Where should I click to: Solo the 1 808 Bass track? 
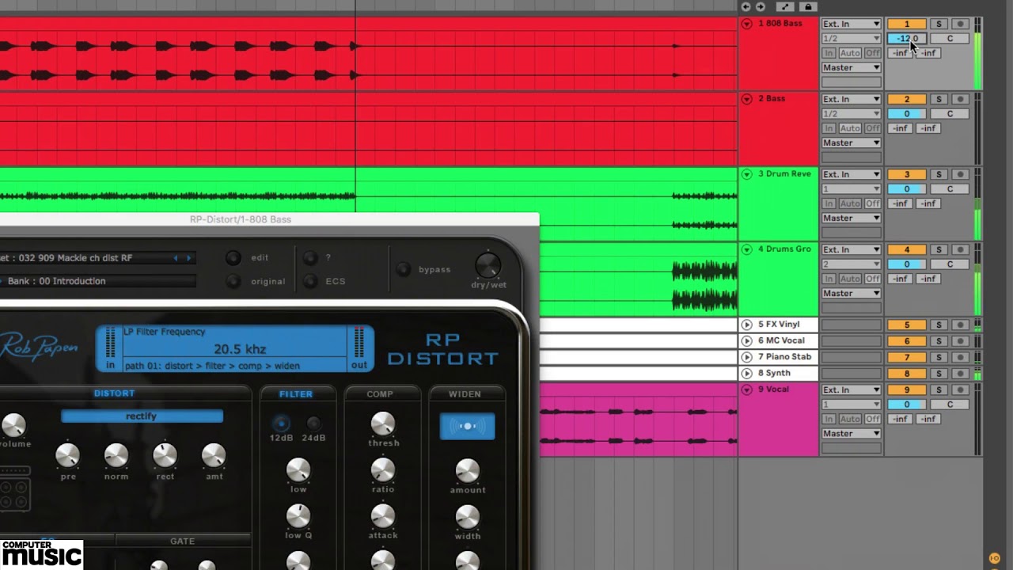pos(939,24)
